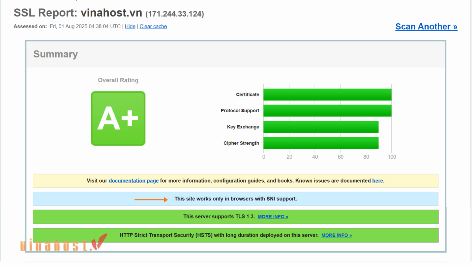Expand MORE INFO for HSTS
Image resolution: width=472 pixels, height=265 pixels.
[x=336, y=235]
